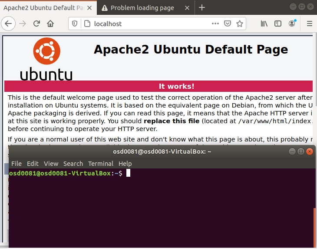Open terminal Help menu
Screen dimensions: 317x249
pos(125,164)
